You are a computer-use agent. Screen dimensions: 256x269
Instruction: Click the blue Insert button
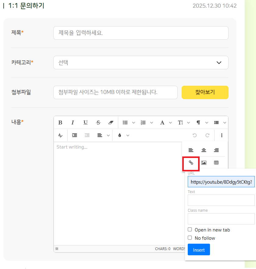click(x=199, y=249)
